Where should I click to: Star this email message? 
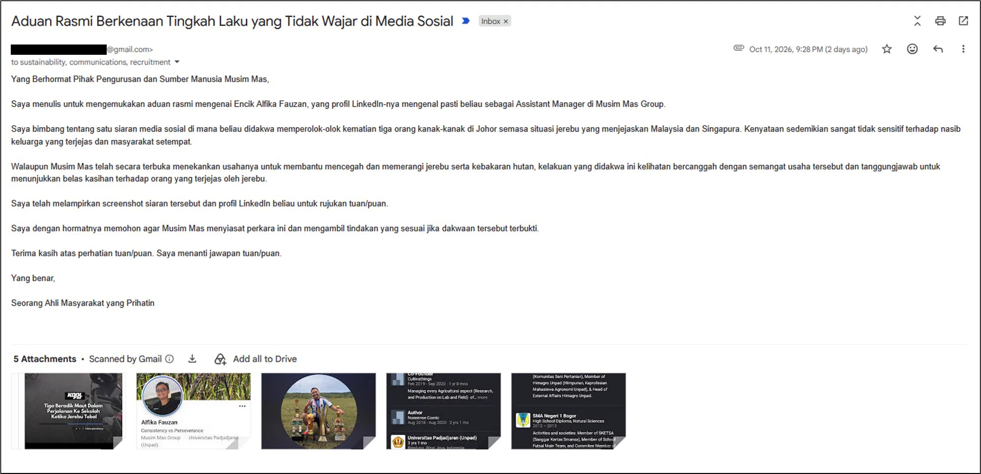coord(887,49)
